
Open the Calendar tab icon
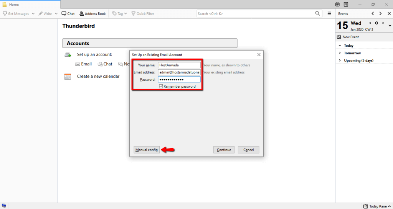click(338, 4)
